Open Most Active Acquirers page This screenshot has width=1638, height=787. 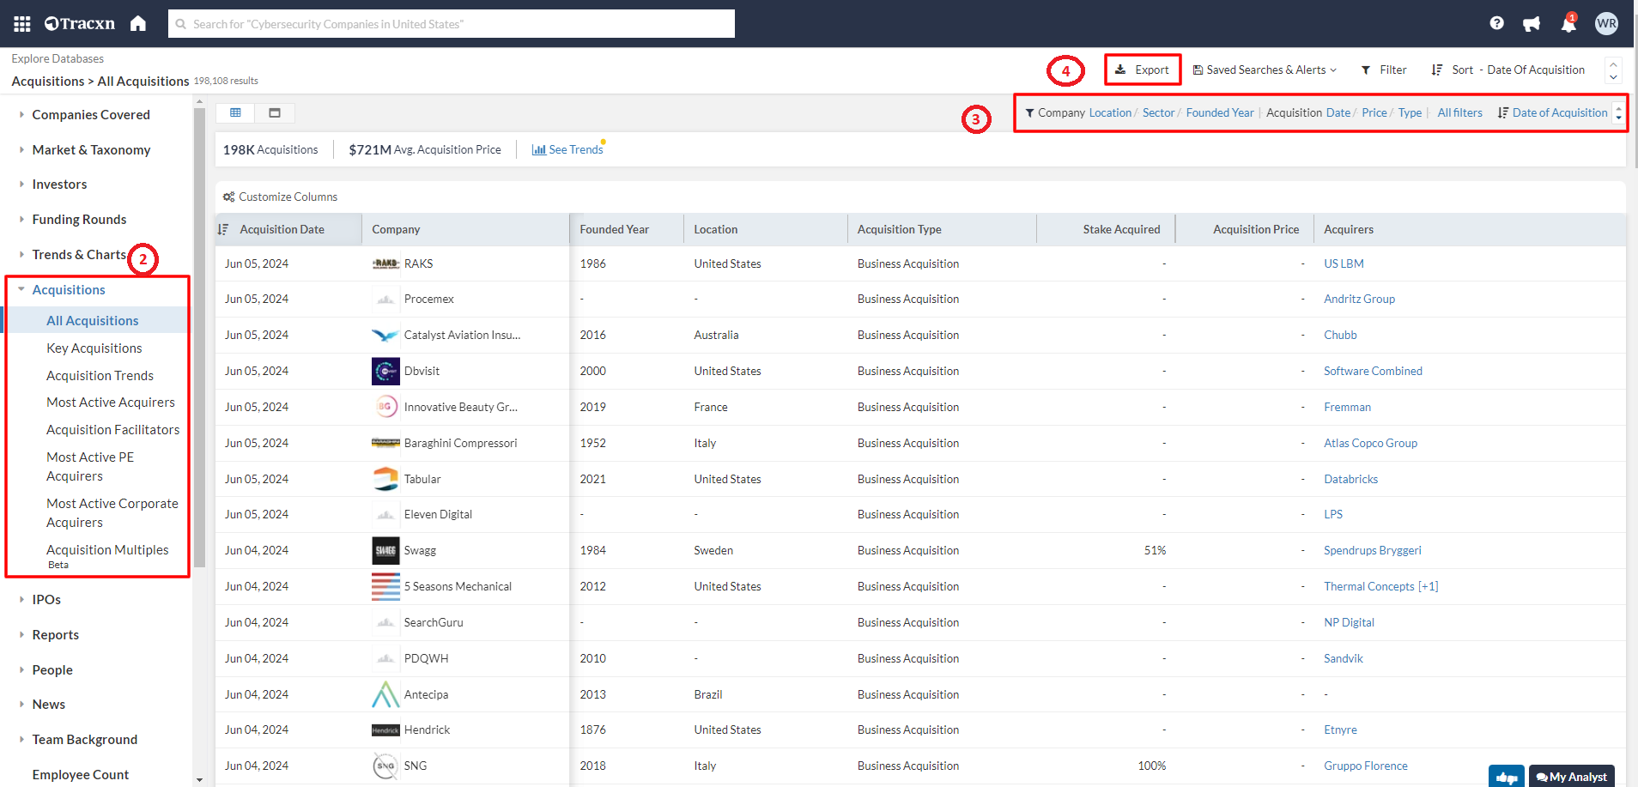pyautogui.click(x=111, y=403)
